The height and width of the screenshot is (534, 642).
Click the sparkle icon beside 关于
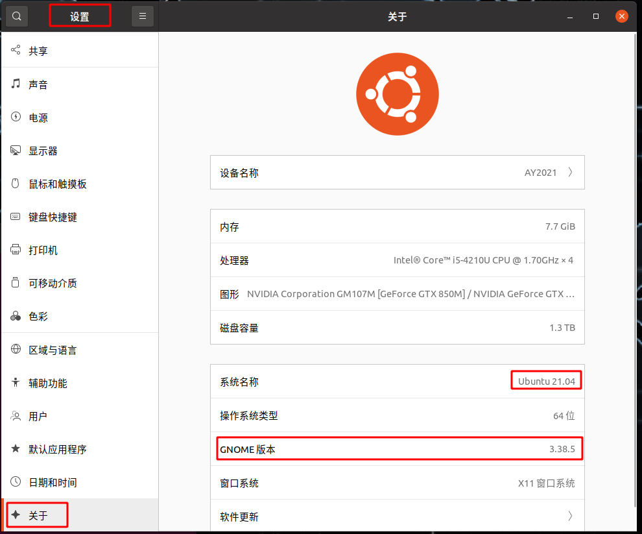[x=16, y=515]
